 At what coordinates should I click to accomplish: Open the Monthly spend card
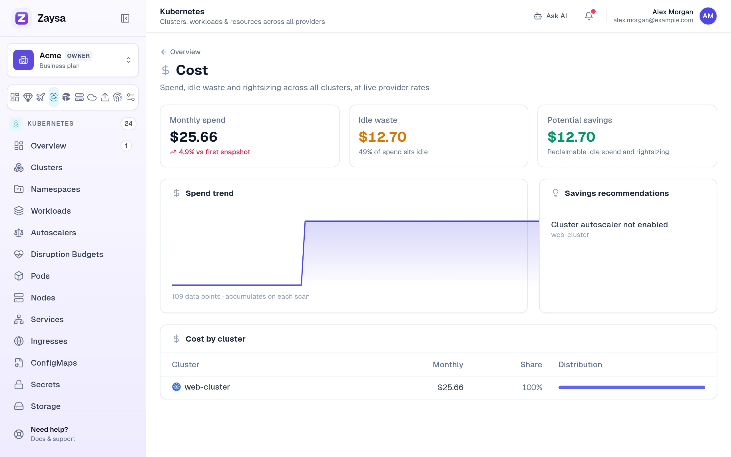(x=250, y=136)
